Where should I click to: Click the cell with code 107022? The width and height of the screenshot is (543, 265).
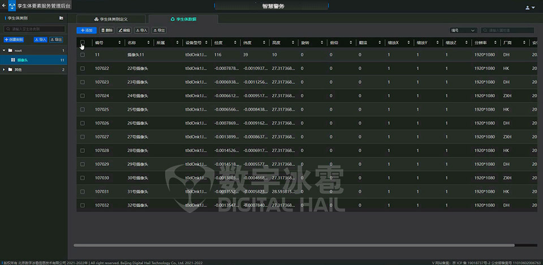(102, 69)
